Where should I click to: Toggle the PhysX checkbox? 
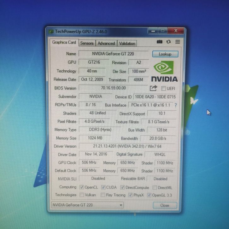[x=130, y=195]
